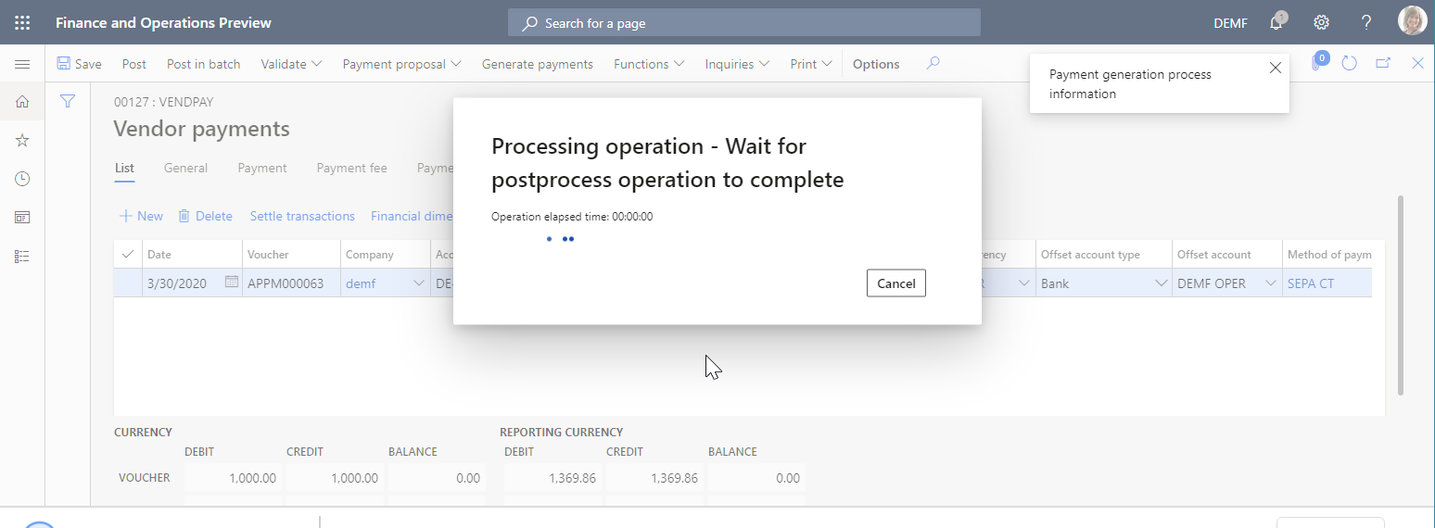Click the Search for a page box

click(743, 22)
